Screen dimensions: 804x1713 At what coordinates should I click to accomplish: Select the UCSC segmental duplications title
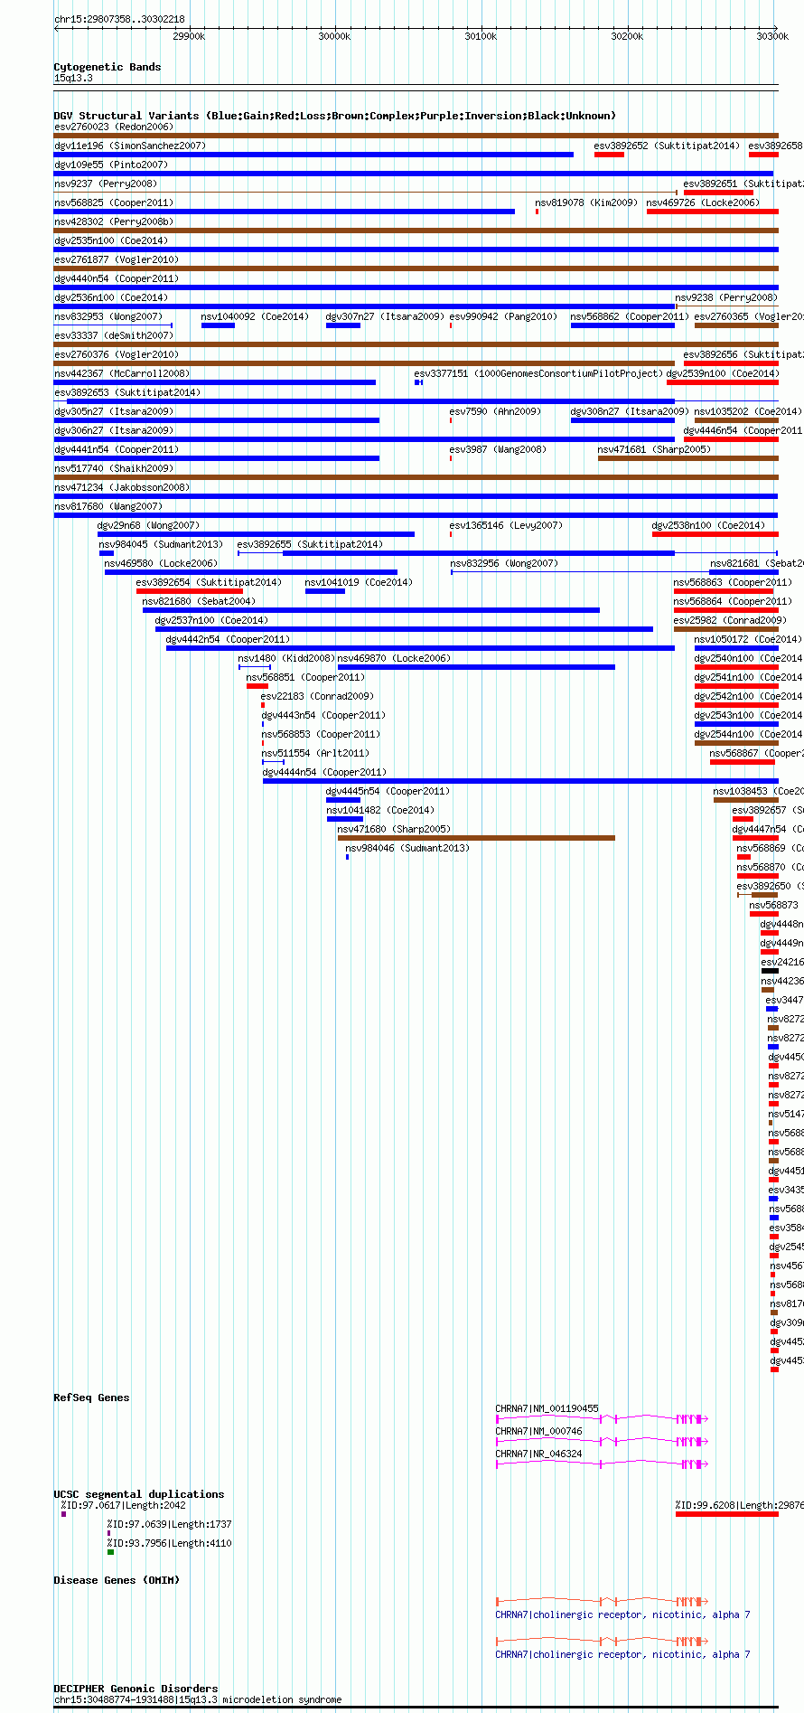pyautogui.click(x=139, y=1494)
